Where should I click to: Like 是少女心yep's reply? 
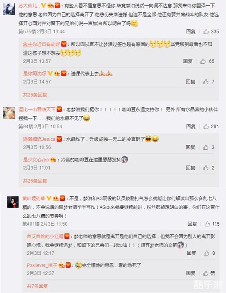206,168
